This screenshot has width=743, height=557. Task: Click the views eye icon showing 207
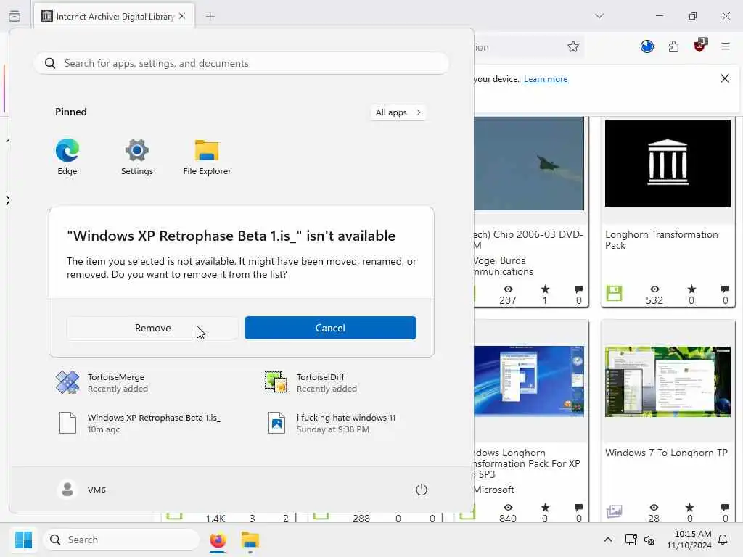click(508, 289)
